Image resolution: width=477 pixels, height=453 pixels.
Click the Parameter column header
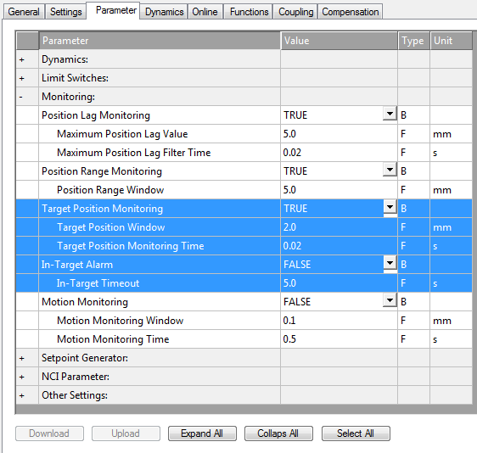[x=160, y=41]
